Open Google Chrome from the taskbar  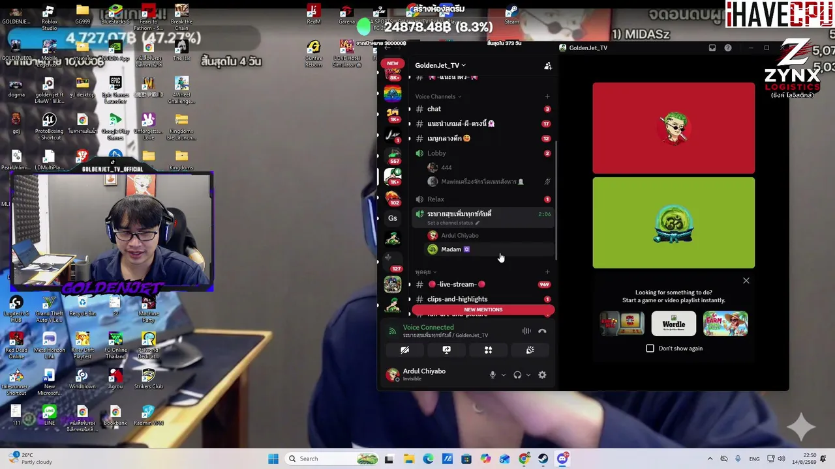point(524,459)
